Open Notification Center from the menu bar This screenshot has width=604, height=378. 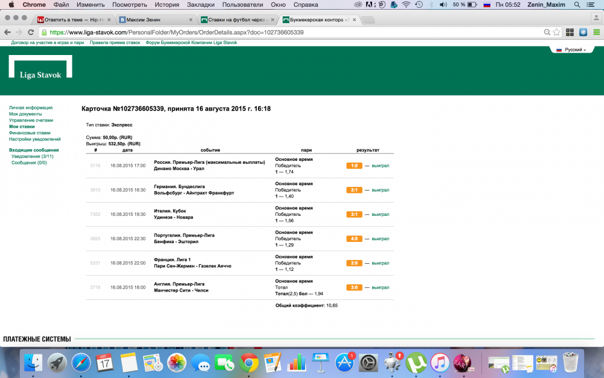(590, 5)
